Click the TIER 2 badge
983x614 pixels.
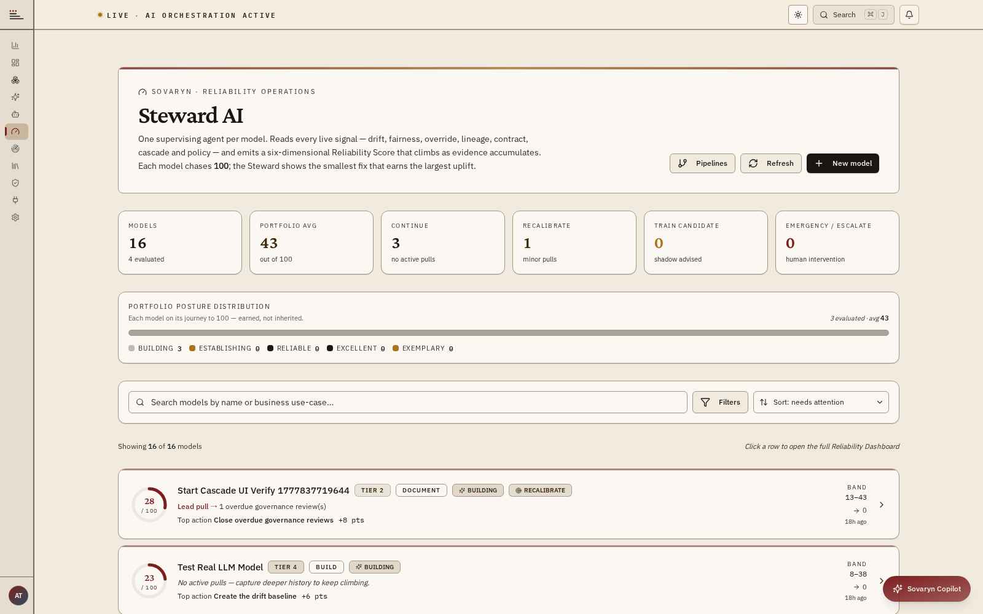372,491
